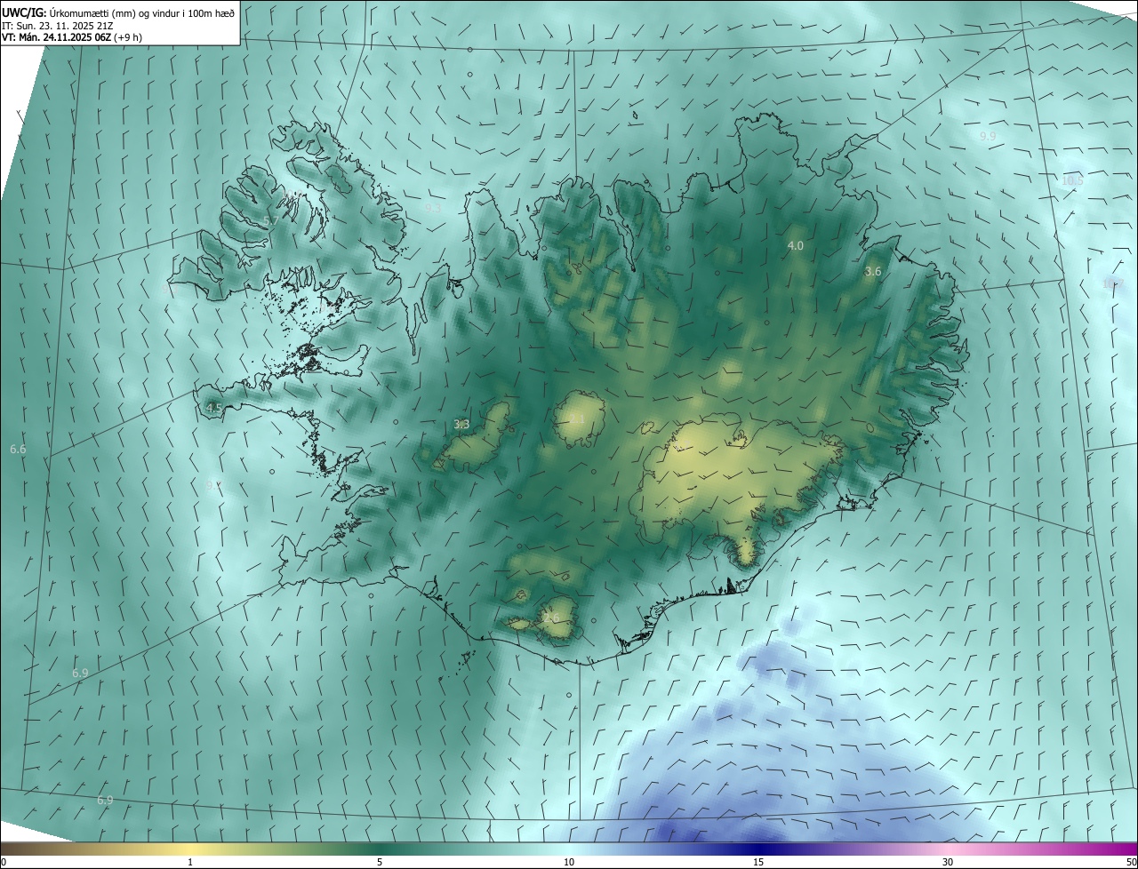The height and width of the screenshot is (869, 1138).
Task: Select the 5.7 value label on the map
Action: coord(270,220)
